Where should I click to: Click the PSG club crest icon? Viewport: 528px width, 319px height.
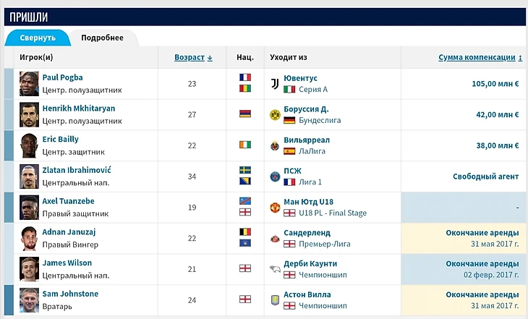point(275,176)
